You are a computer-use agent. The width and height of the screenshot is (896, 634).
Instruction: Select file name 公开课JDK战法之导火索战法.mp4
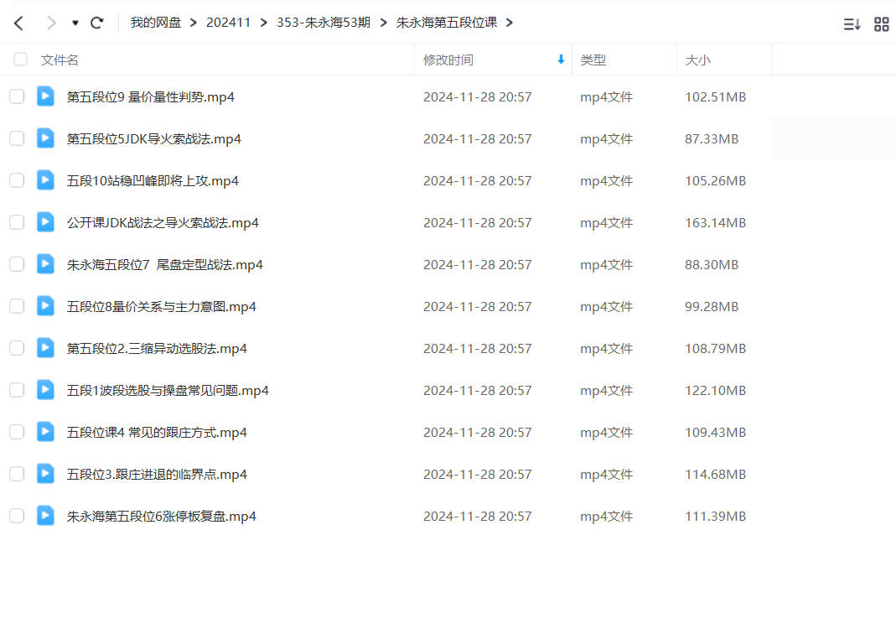click(x=163, y=223)
